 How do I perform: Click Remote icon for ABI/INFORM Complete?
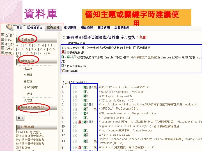[86, 92]
